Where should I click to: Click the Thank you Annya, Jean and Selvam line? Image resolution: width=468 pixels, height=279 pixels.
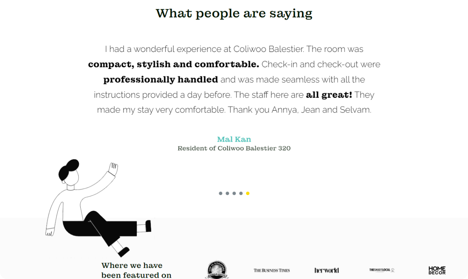pyautogui.click(x=299, y=110)
